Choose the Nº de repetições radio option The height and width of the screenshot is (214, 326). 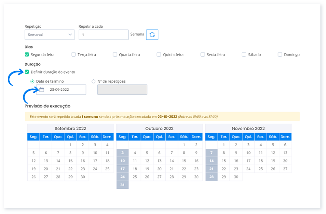(x=94, y=81)
